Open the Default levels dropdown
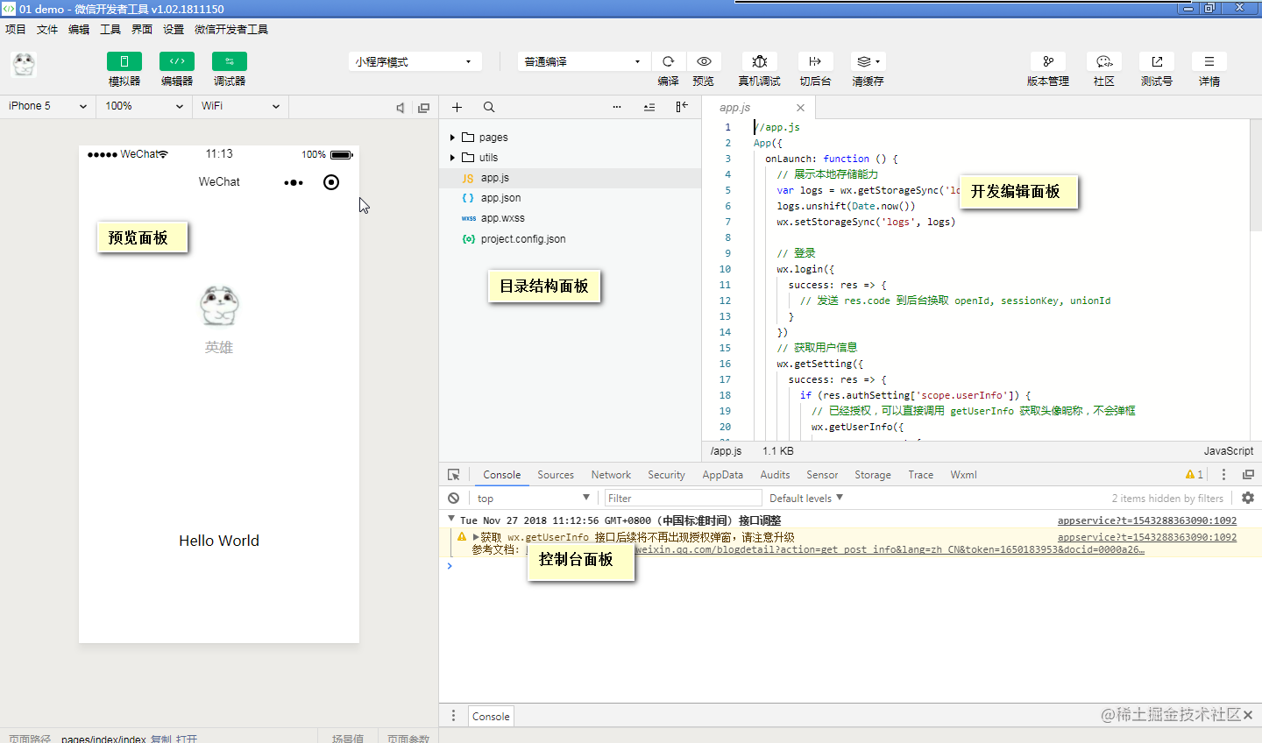 (x=806, y=498)
